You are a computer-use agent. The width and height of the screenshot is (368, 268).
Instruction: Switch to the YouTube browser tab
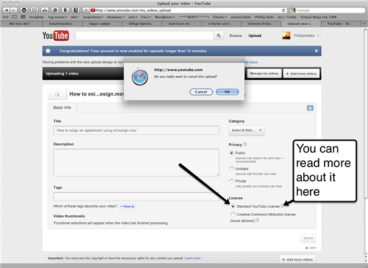click(340, 23)
